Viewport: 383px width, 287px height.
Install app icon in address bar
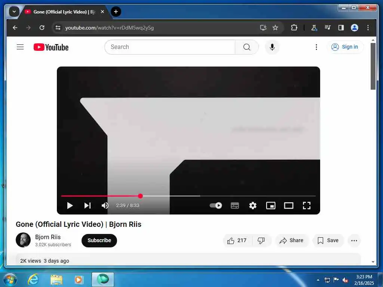(263, 28)
